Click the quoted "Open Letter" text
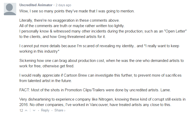 point(175,31)
